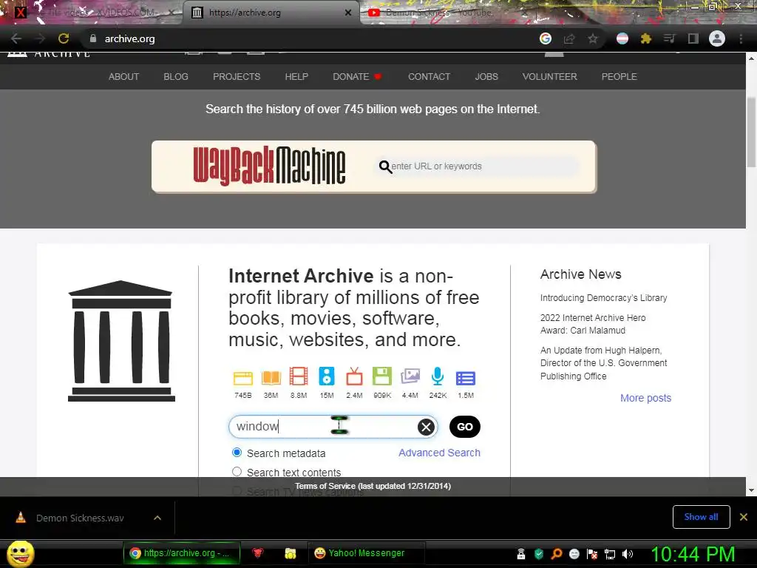Open the collections 1.5M list icon
This screenshot has height=568, width=757.
pos(466,378)
